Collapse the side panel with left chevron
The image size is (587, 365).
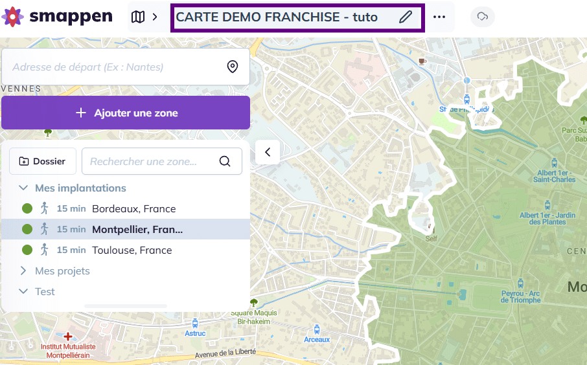point(268,153)
